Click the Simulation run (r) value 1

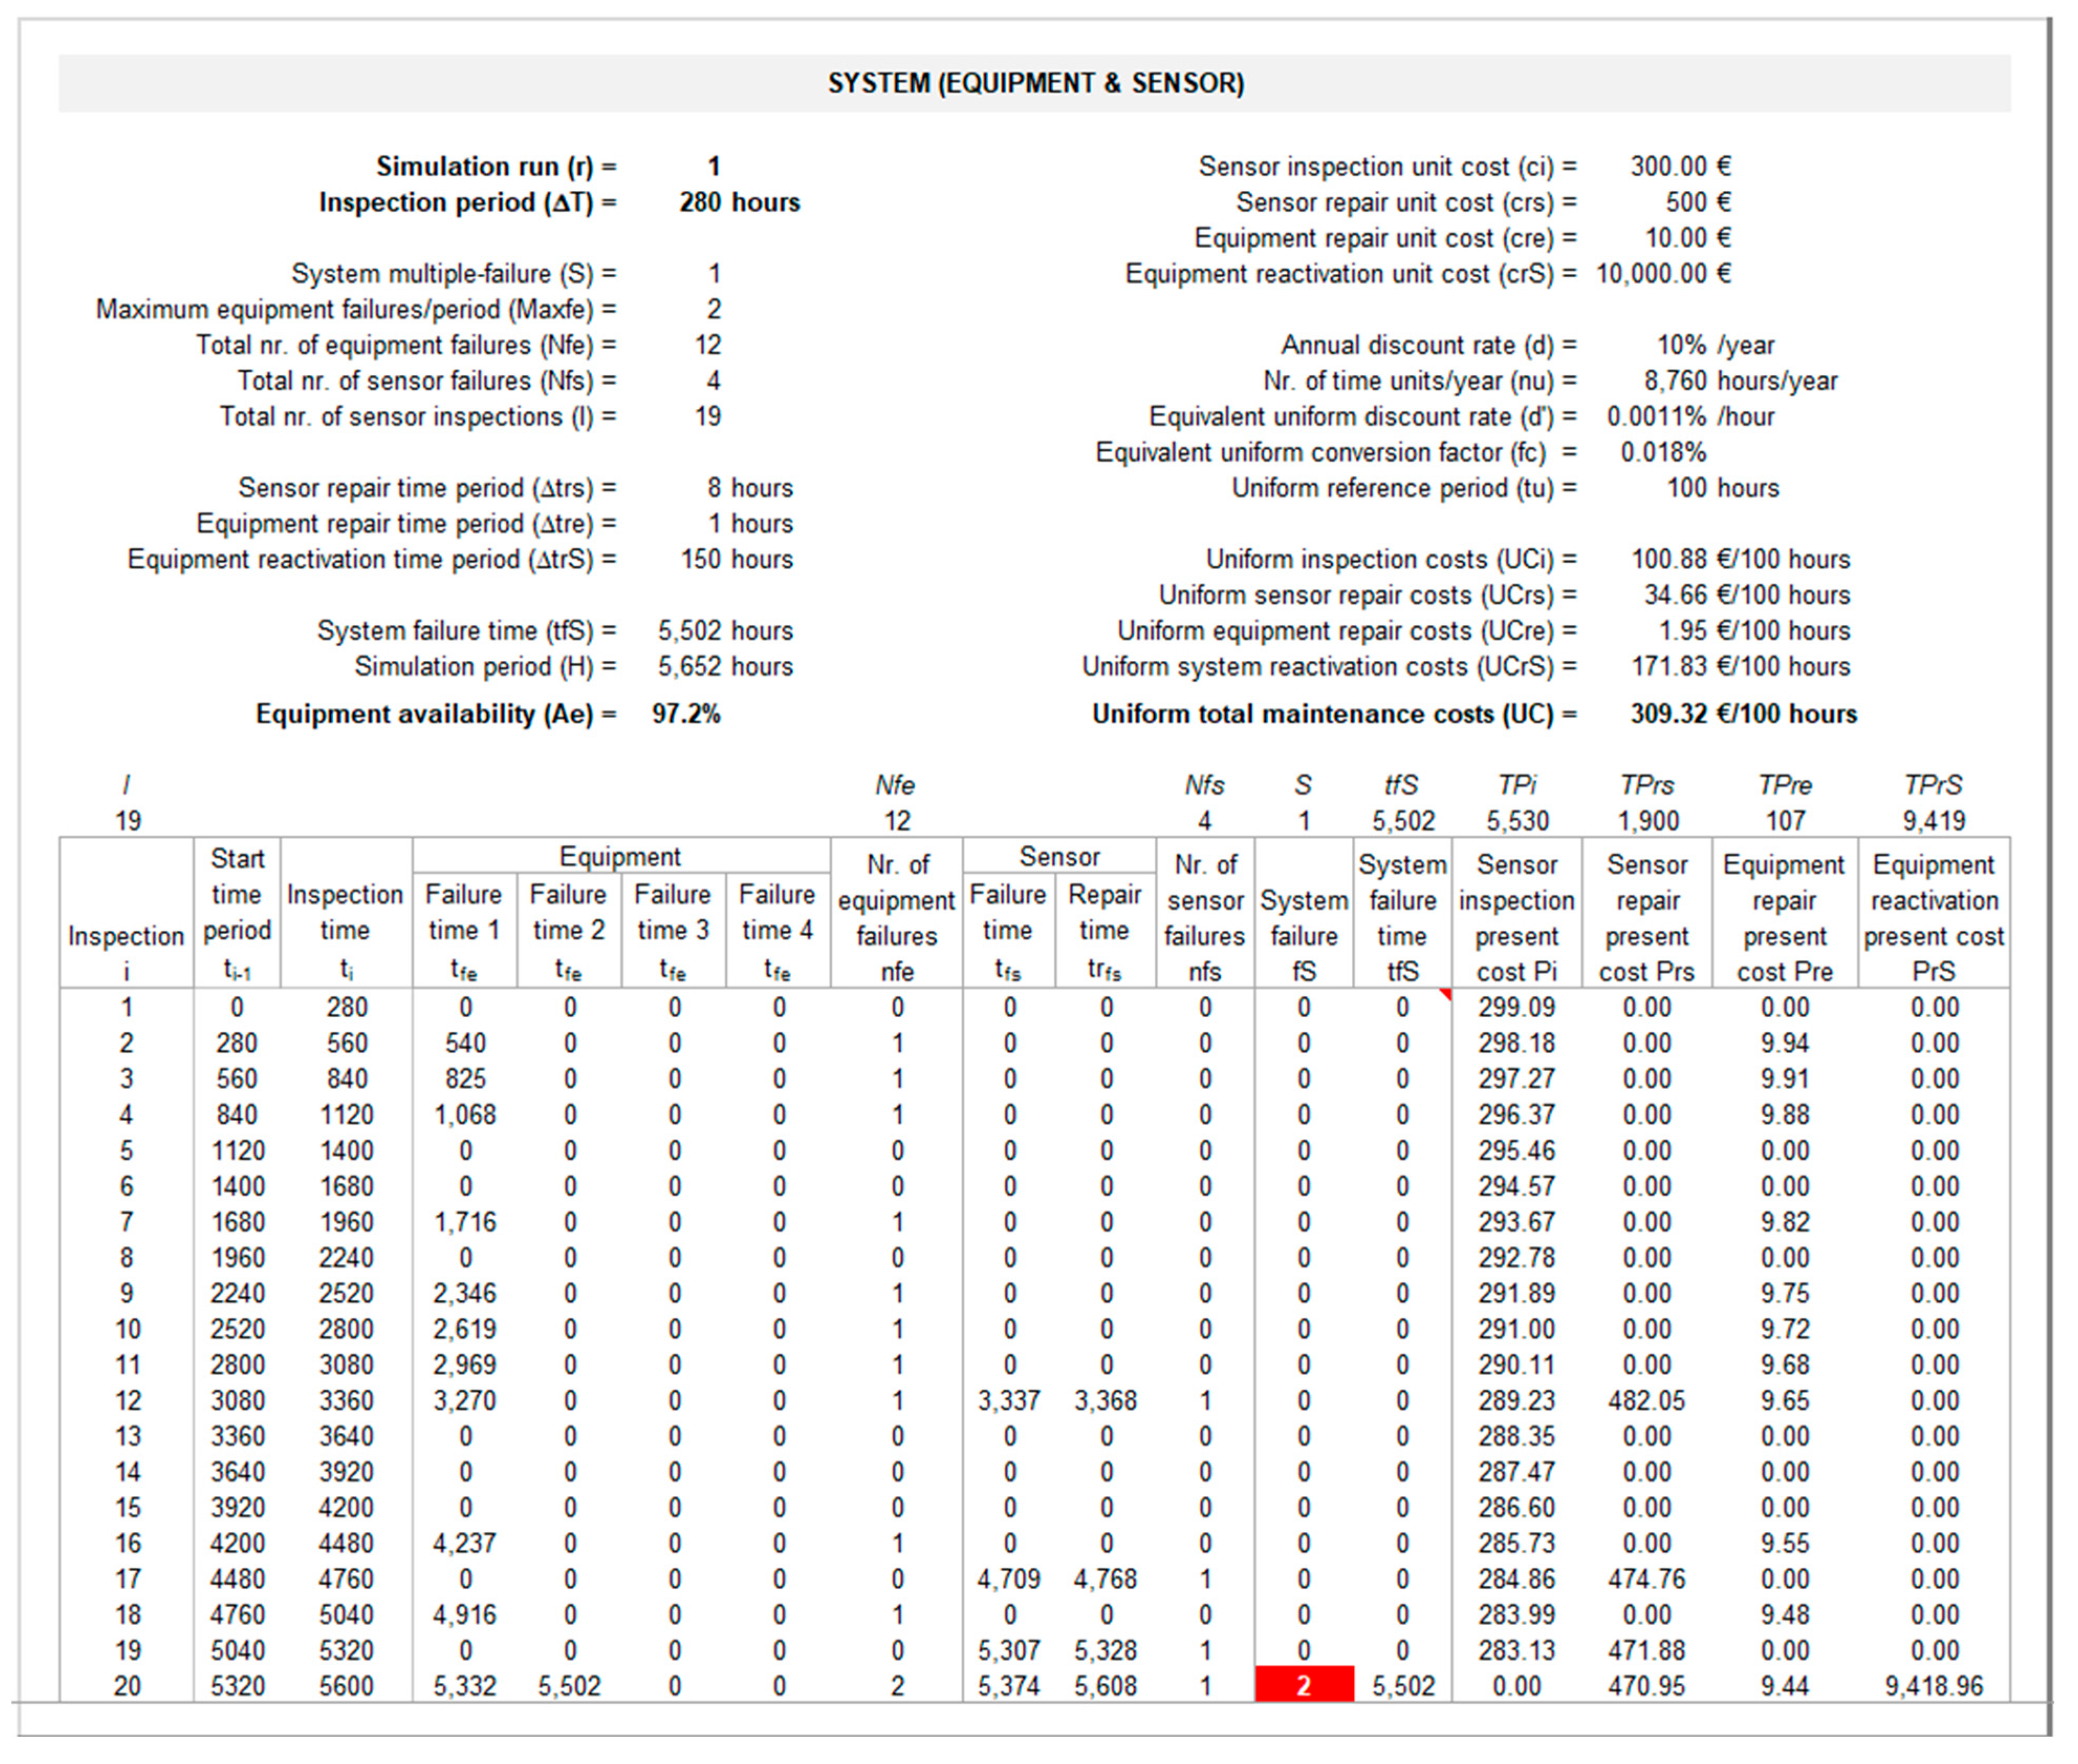tap(714, 166)
